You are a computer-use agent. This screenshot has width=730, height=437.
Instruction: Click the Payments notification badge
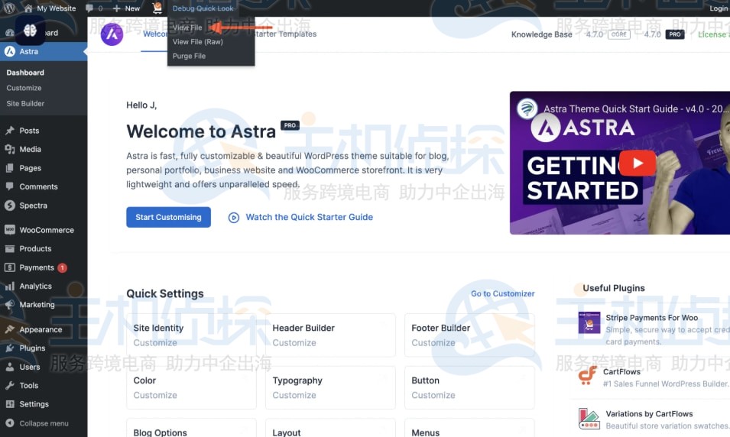tap(62, 267)
